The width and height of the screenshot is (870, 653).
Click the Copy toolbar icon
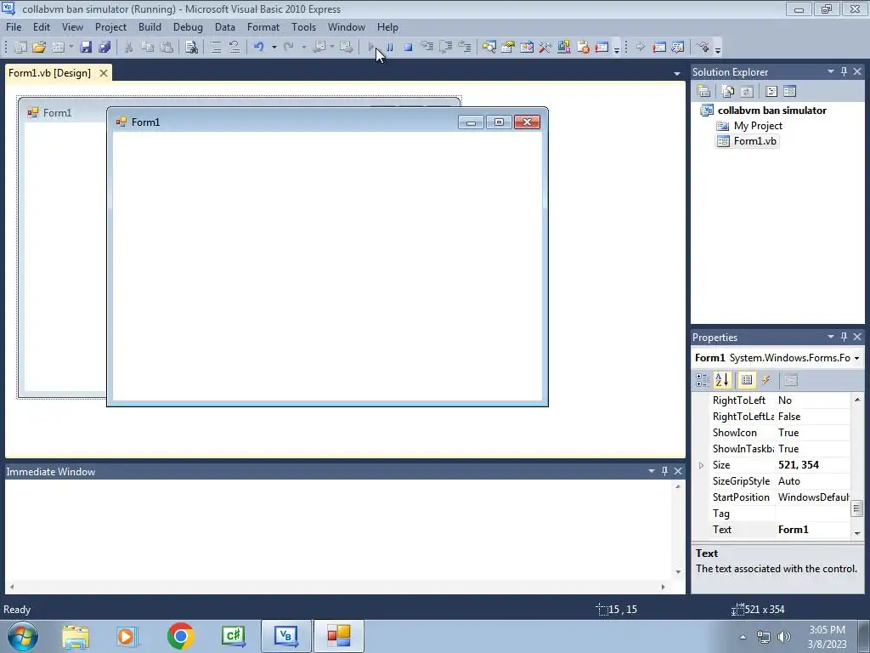point(147,48)
